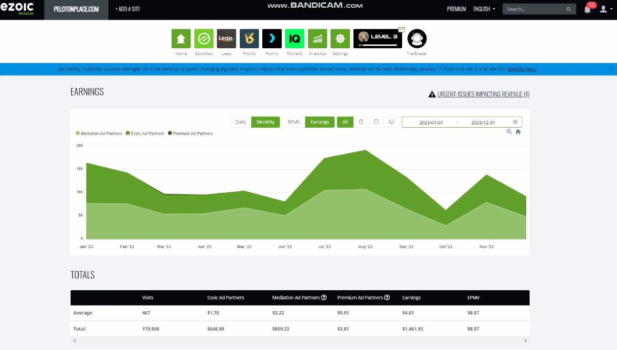617x350 pixels.
Task: Open the Flickify app icon
Action: click(x=249, y=39)
